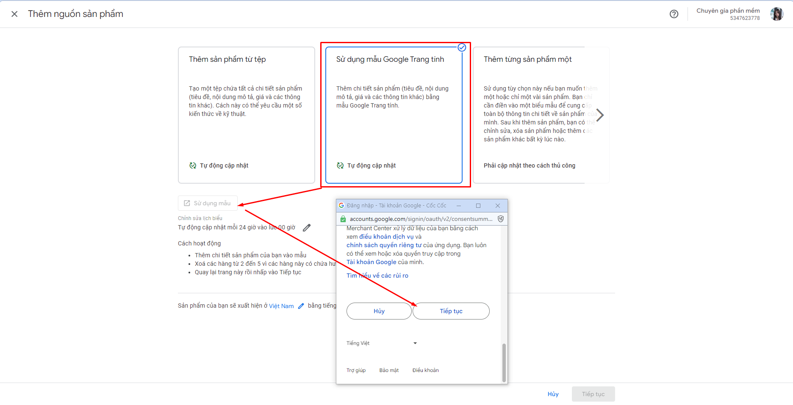Click the Phải cập nhật theo cách thủ công text
This screenshot has height=405, width=793.
(x=530, y=165)
